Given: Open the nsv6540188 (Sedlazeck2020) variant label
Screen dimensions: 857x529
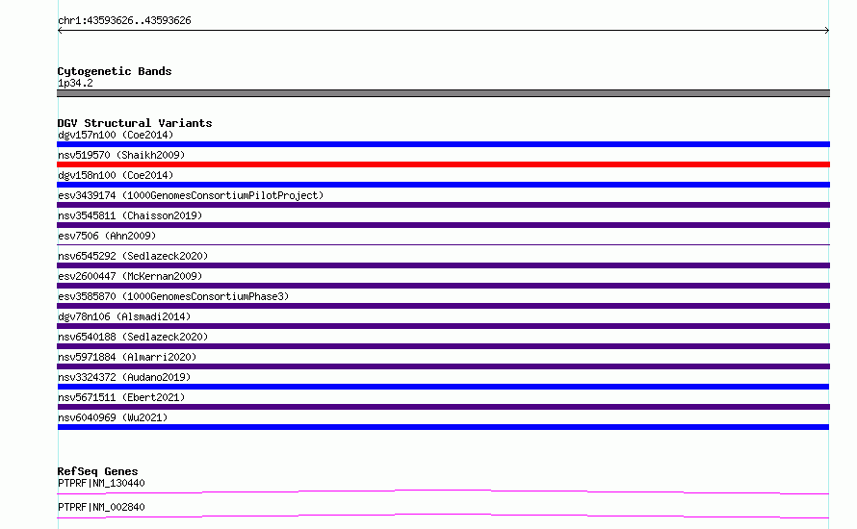Looking at the screenshot, I should pyautogui.click(x=133, y=337).
